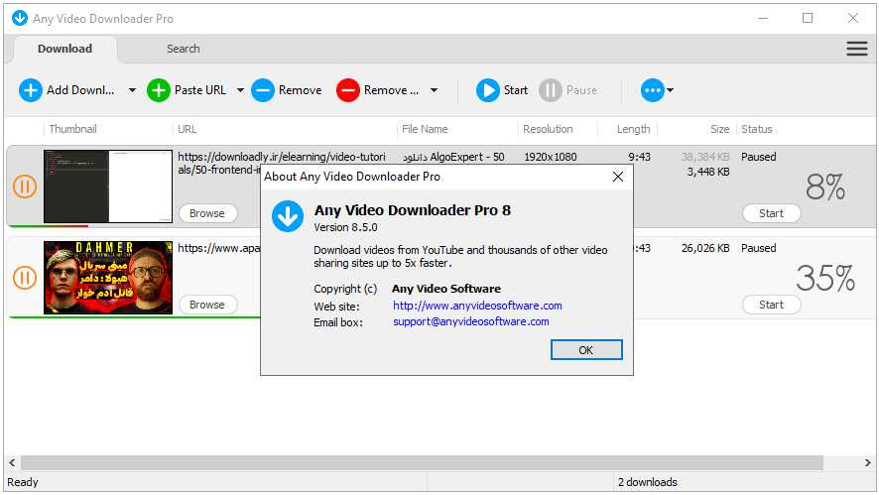Click the Ready status bar text

pos(23,482)
